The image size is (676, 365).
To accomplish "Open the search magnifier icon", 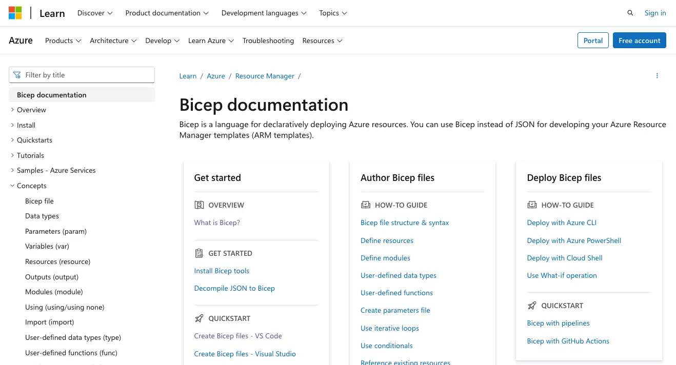I will tap(630, 13).
